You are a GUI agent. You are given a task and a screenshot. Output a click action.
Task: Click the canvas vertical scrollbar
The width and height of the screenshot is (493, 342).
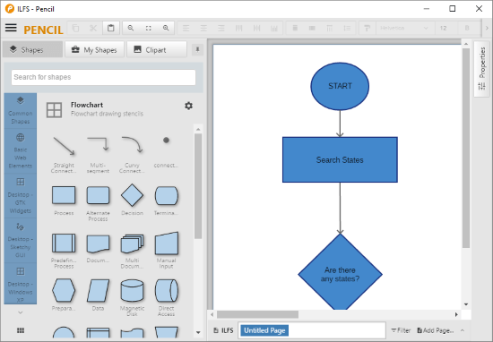coord(466,148)
